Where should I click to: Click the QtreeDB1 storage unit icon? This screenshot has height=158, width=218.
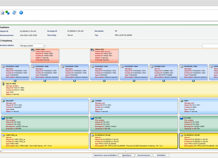[3, 101]
